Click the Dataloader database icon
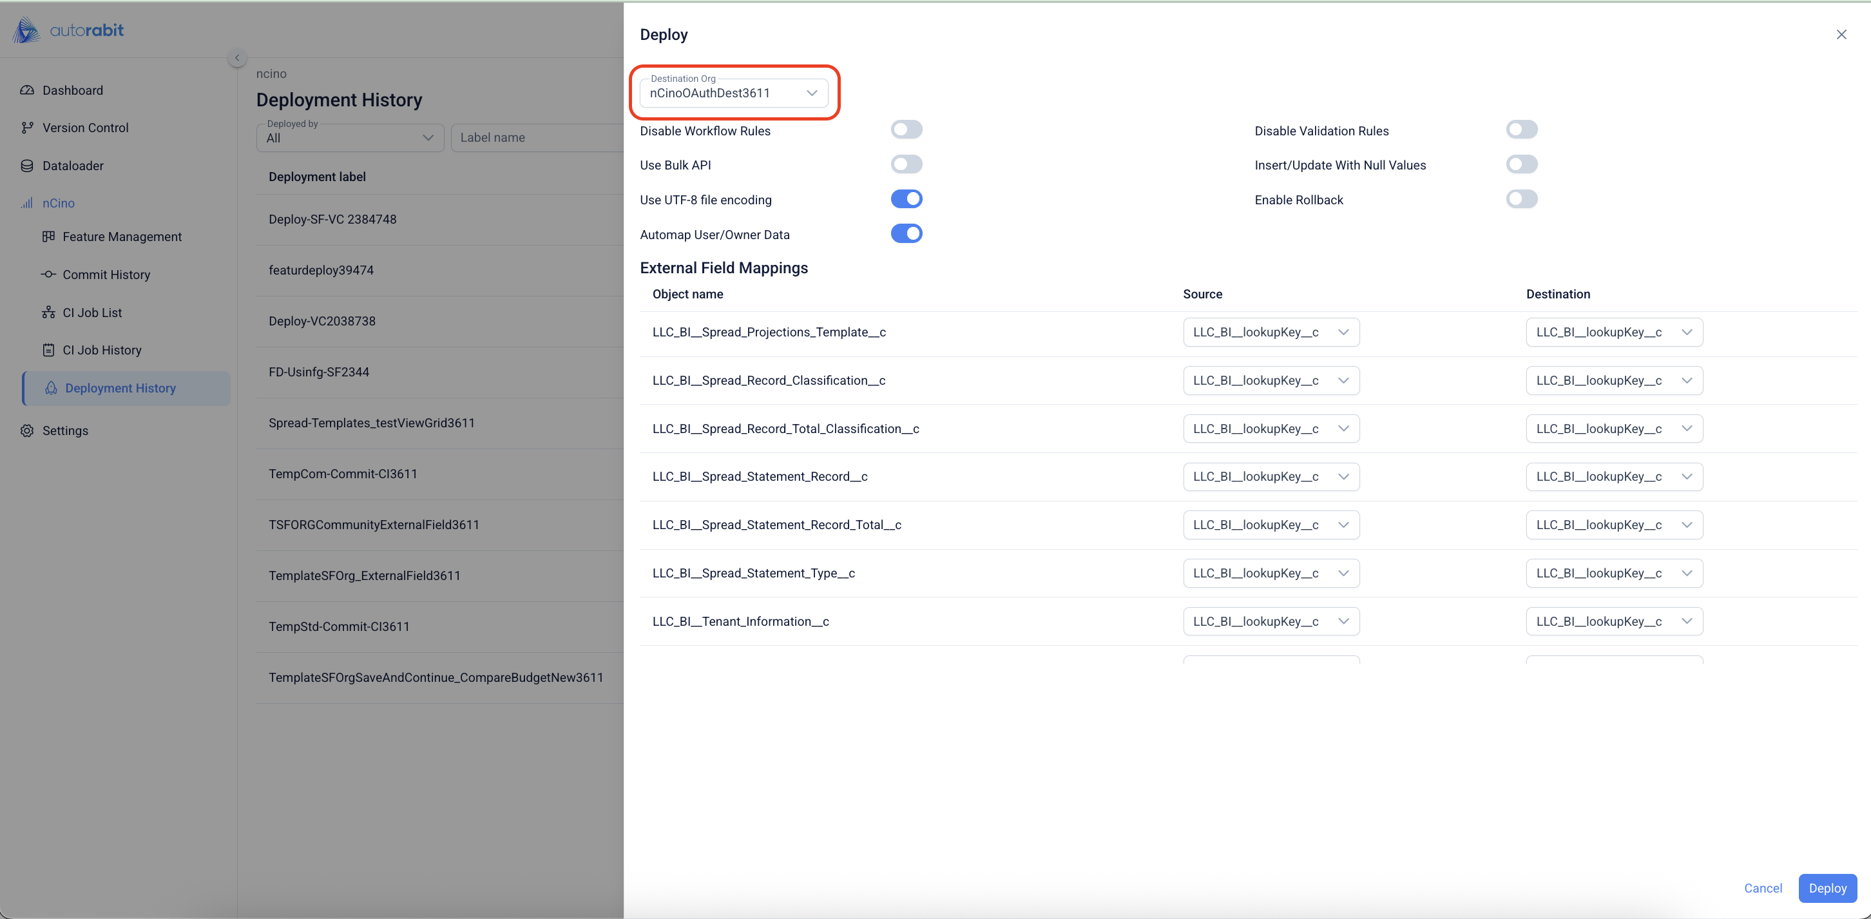1871x919 pixels. tap(27, 166)
